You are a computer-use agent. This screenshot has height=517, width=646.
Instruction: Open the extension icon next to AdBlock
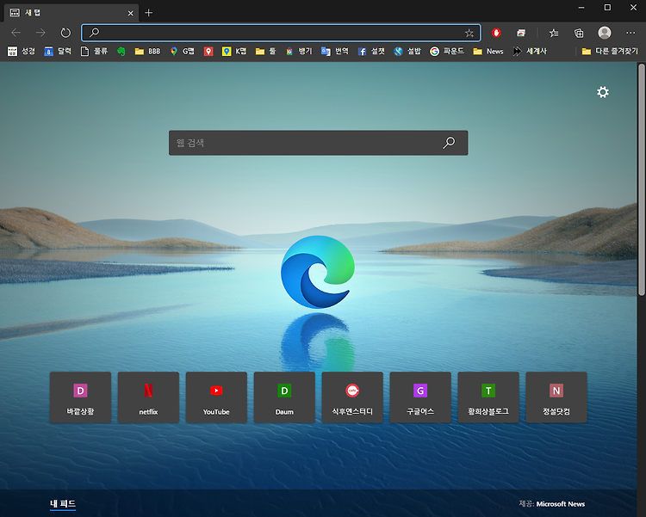tap(521, 33)
